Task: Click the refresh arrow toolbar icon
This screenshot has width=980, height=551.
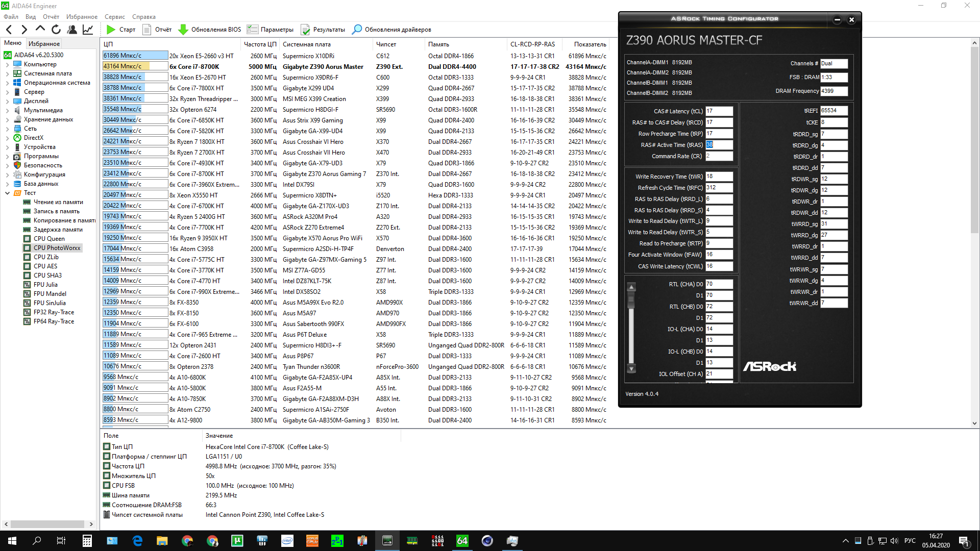Action: [x=56, y=30]
